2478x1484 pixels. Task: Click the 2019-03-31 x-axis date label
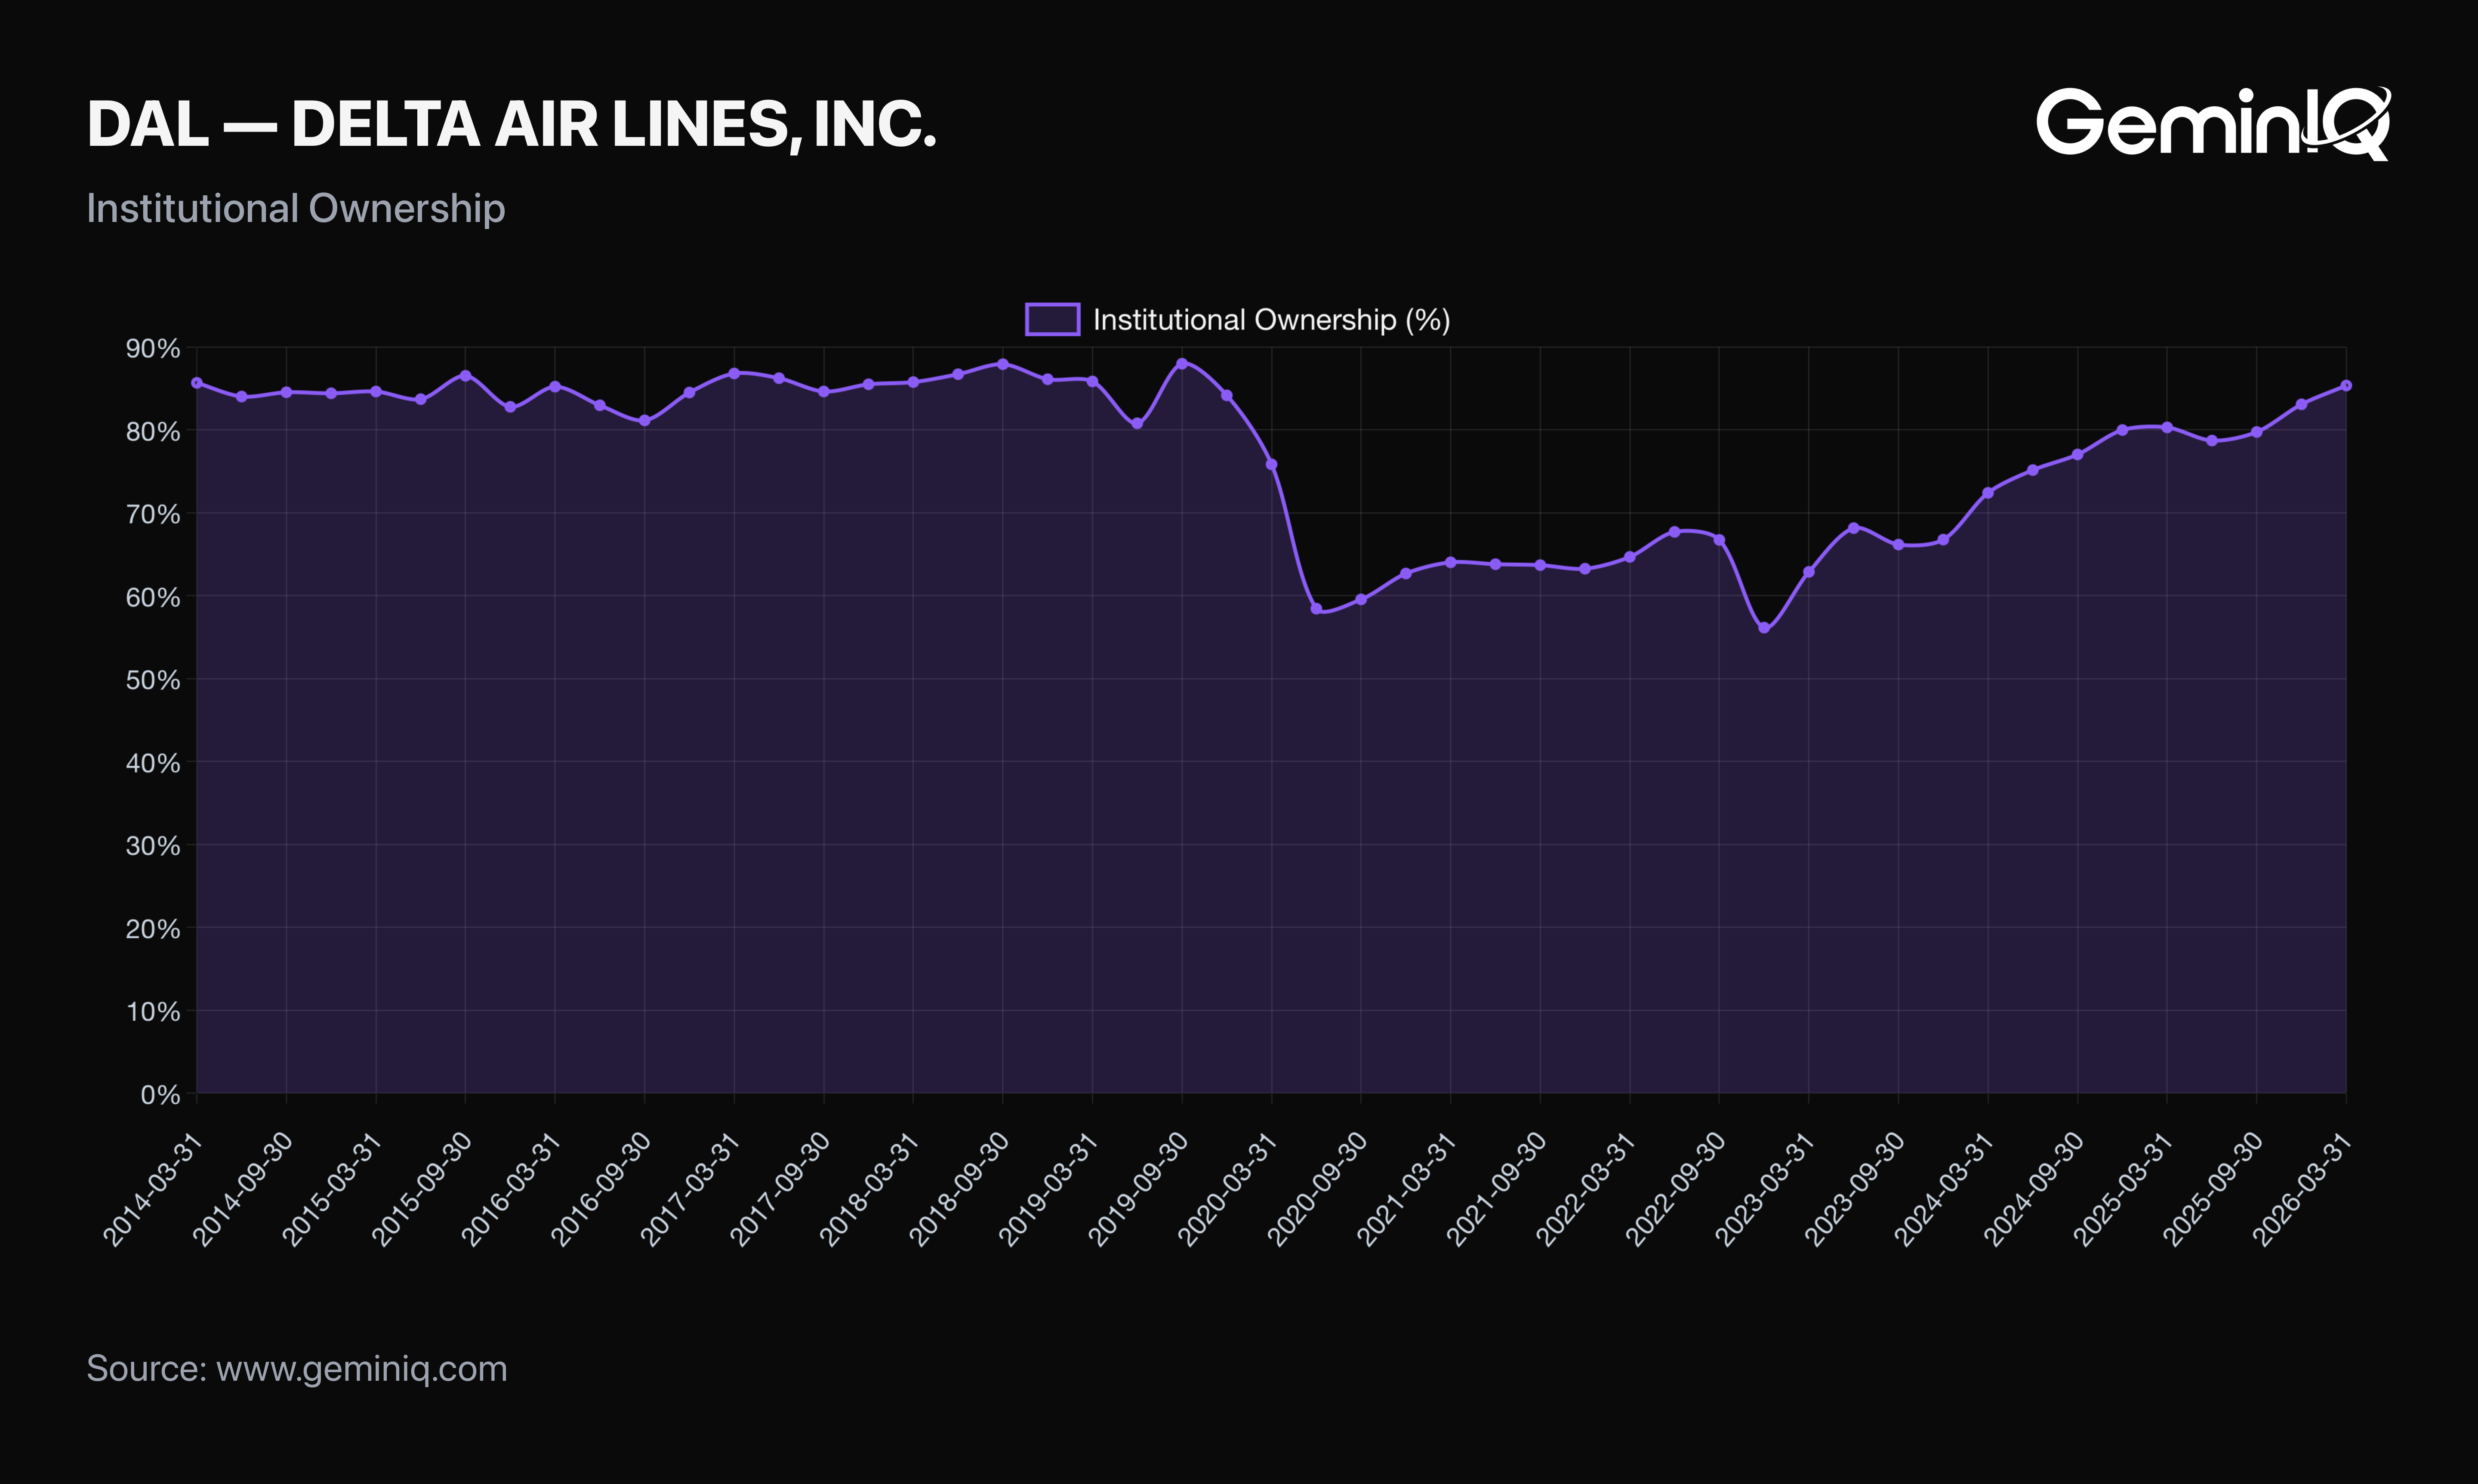[x=1049, y=1189]
